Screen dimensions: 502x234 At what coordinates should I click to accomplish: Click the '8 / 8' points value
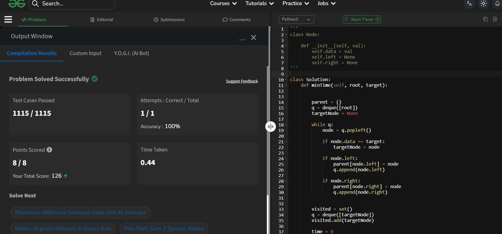[x=20, y=163]
